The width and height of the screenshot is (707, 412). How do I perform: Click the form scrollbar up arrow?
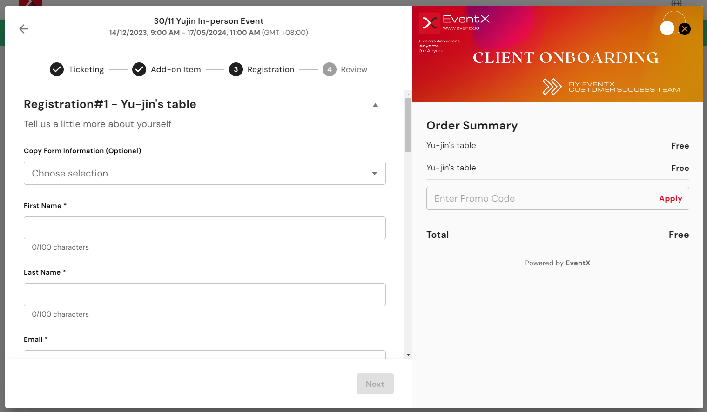(408, 95)
